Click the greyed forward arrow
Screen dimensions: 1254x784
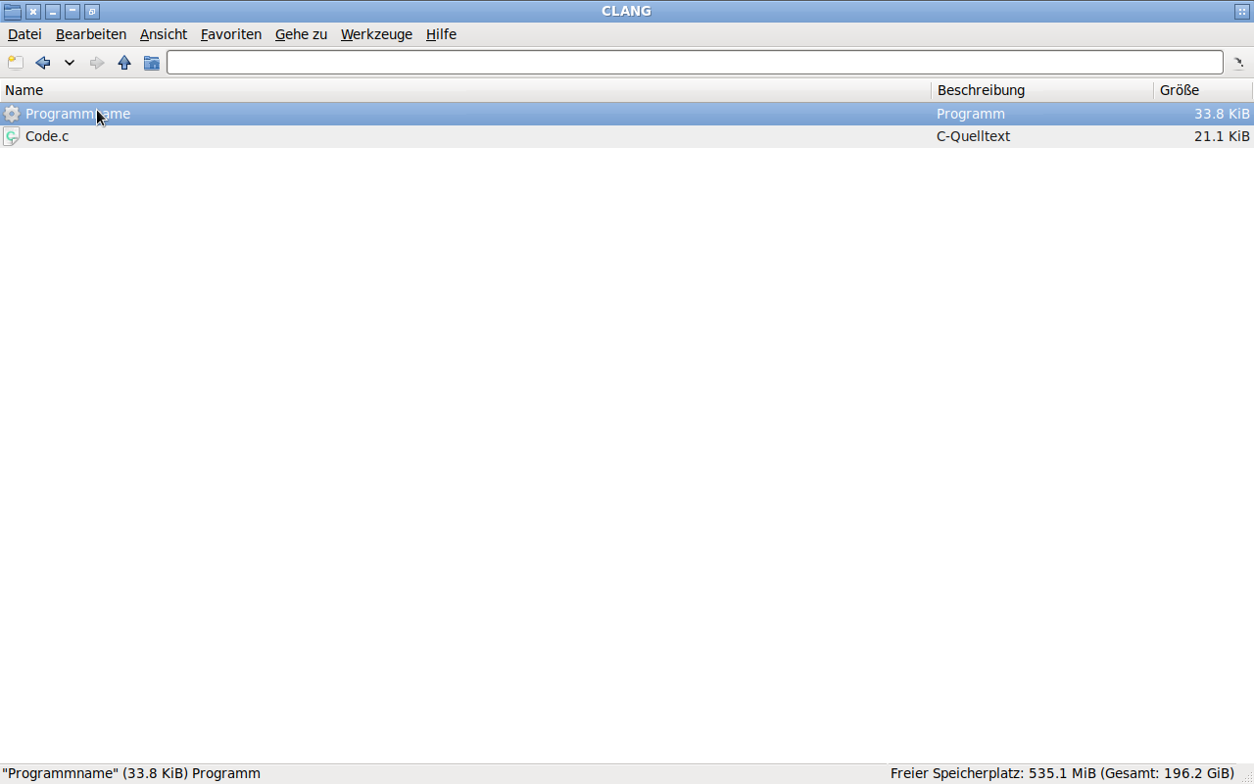(x=97, y=63)
